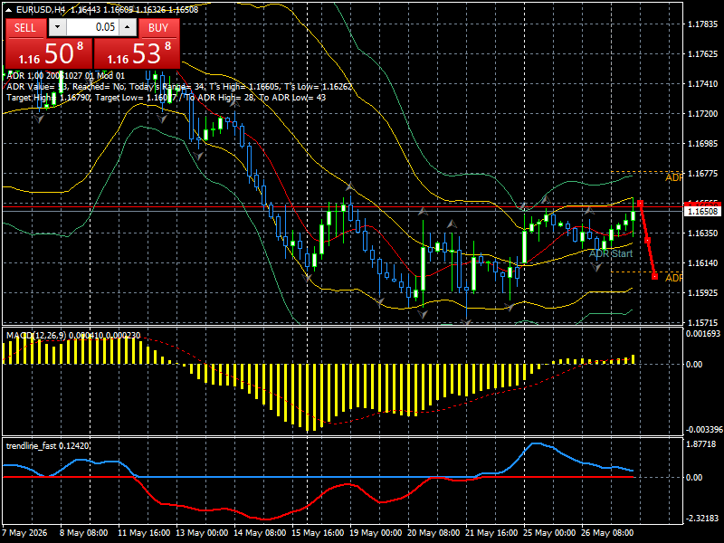Click the 1.17625 price axis label

click(703, 54)
